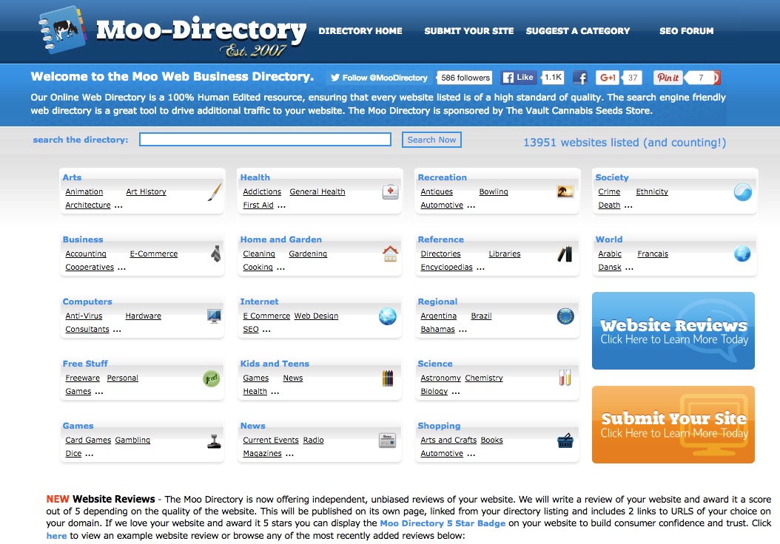Click the Free Stuff green badge icon
The height and width of the screenshot is (544, 780).
[212, 378]
